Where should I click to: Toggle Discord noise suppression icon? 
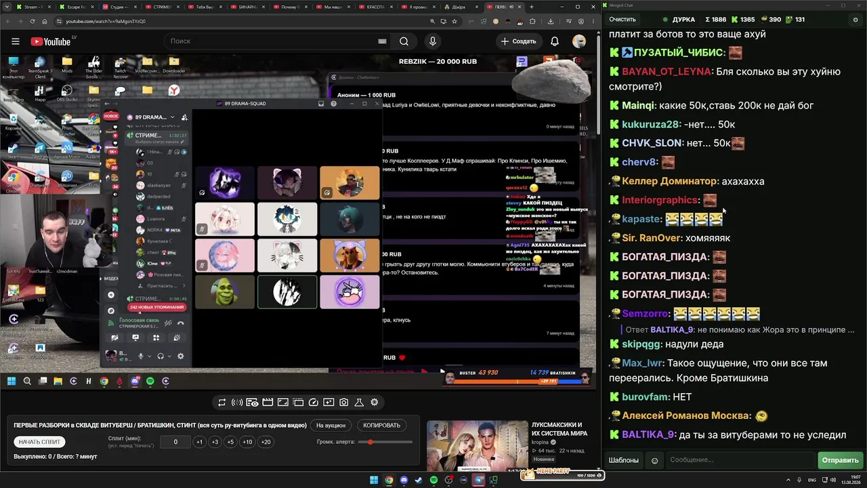[x=168, y=323]
